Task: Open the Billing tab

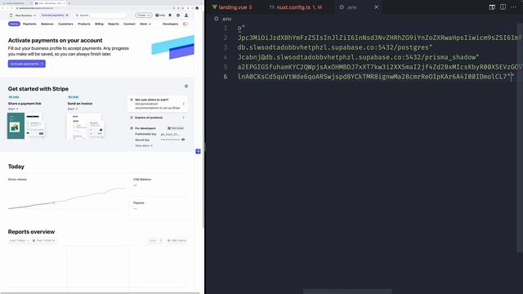Action: tap(99, 24)
